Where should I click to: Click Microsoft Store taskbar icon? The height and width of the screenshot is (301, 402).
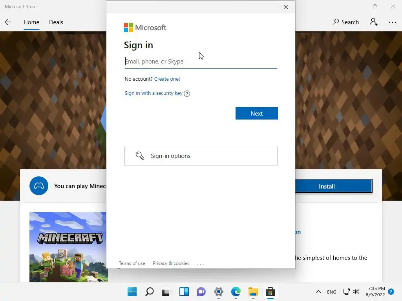270,292
